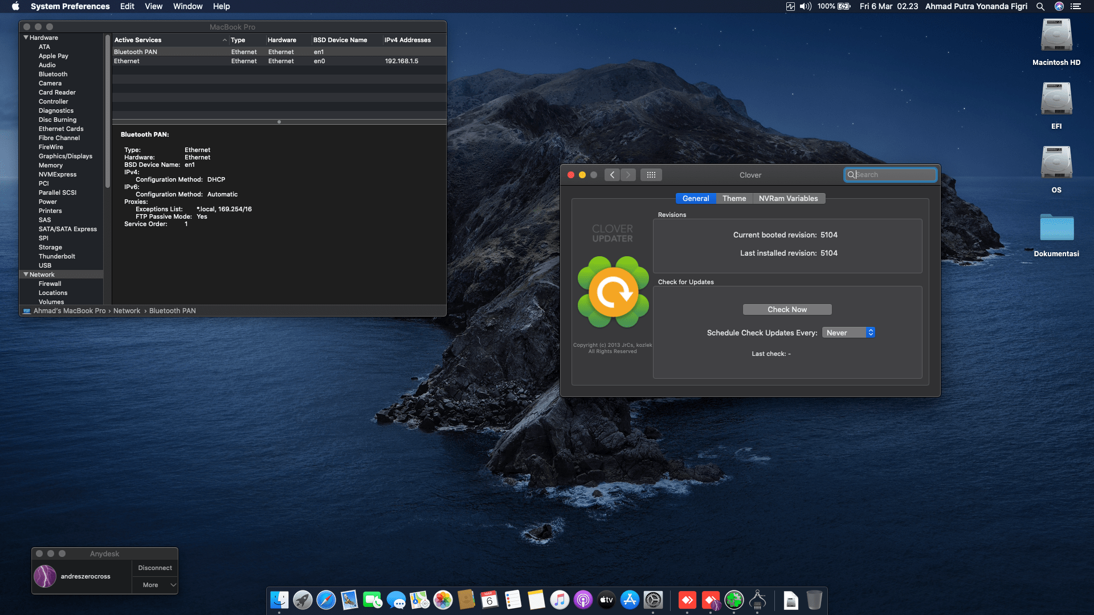
Task: Click the battery status in menu bar
Action: pyautogui.click(x=834, y=6)
